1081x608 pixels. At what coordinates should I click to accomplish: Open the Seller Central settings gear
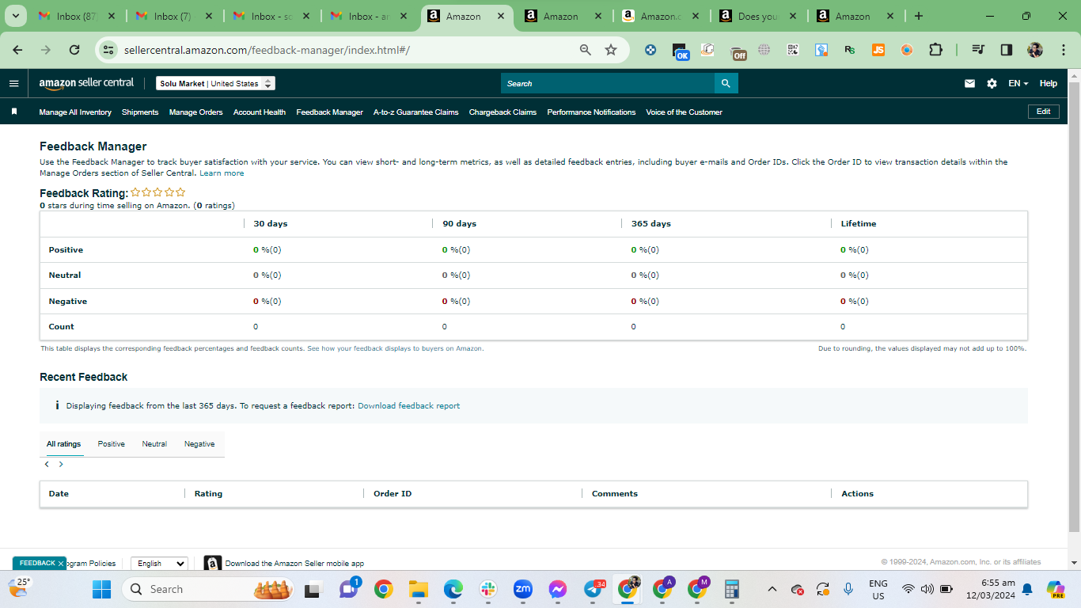coord(992,83)
